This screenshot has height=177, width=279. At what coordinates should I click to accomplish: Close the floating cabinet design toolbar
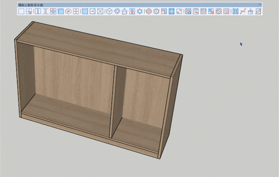click(x=260, y=5)
